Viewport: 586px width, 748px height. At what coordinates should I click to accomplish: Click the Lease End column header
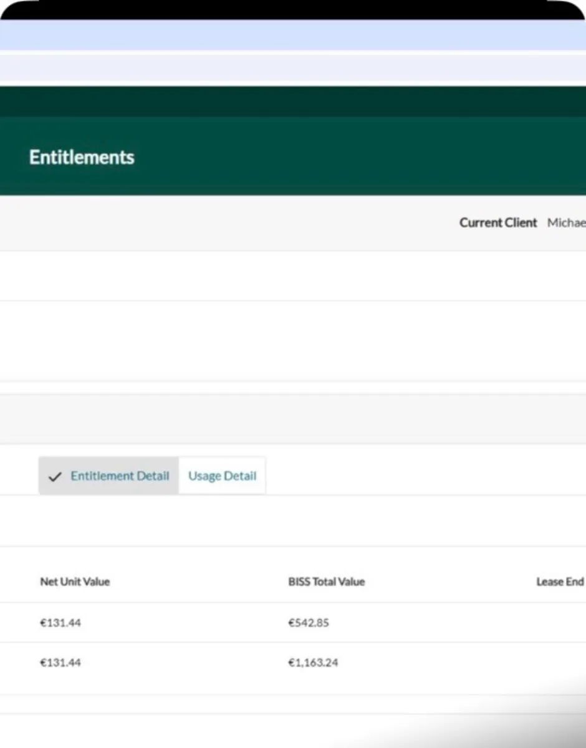pos(560,582)
